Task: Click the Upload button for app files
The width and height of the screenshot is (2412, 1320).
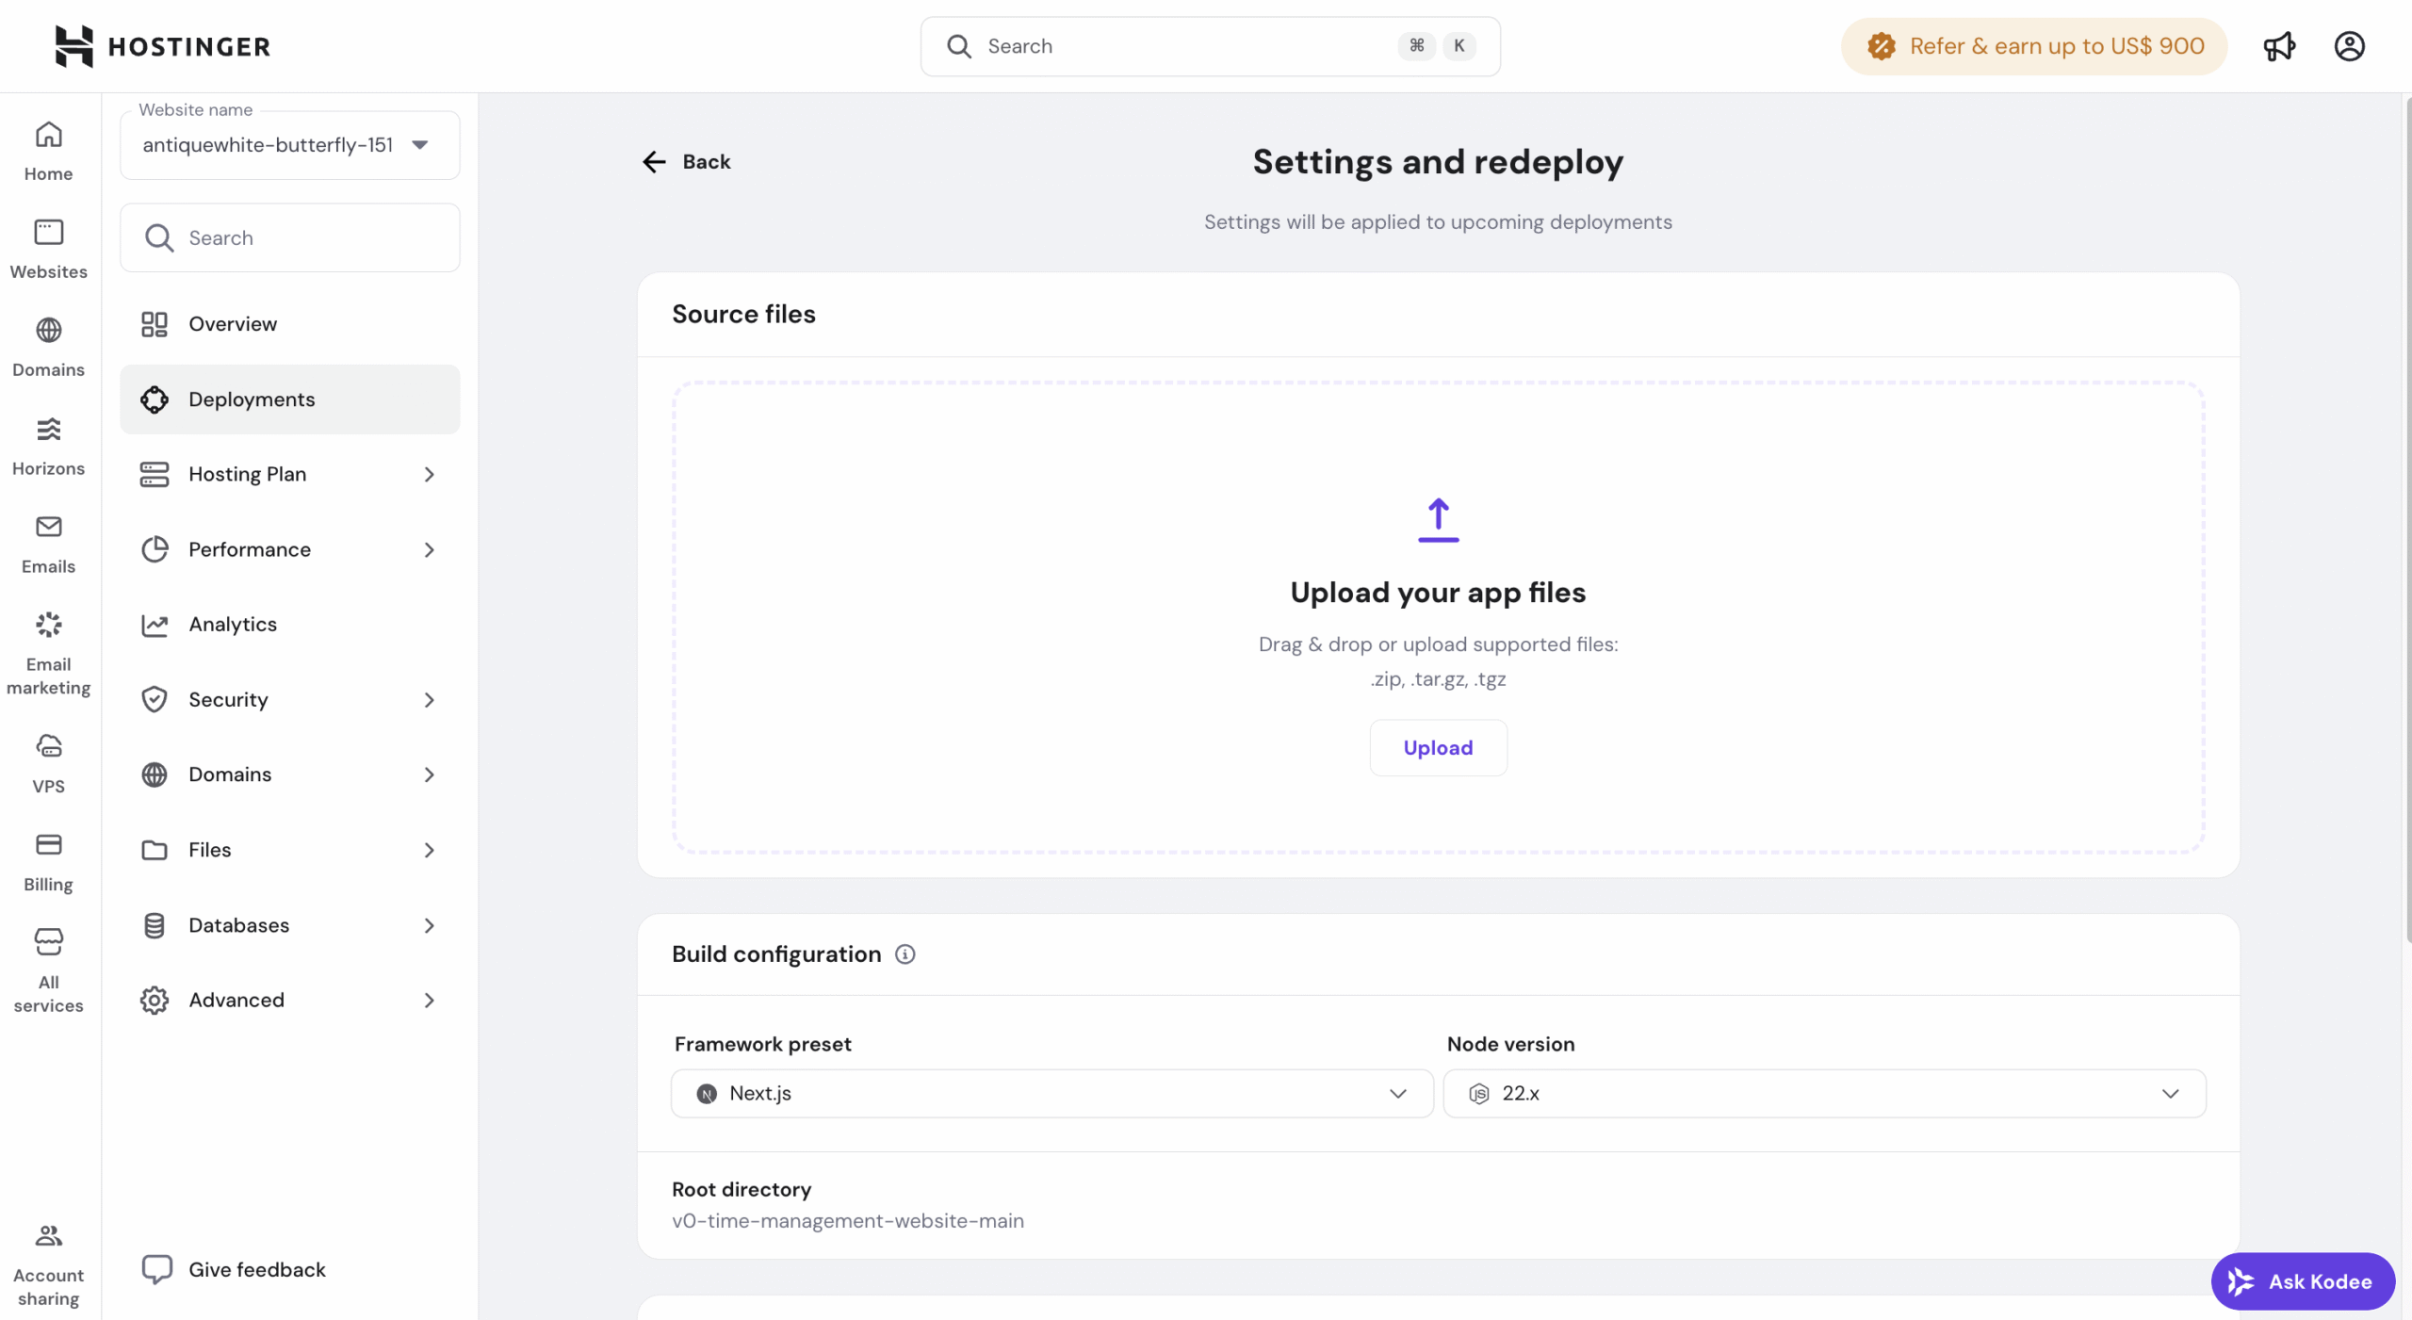Action: (1438, 747)
